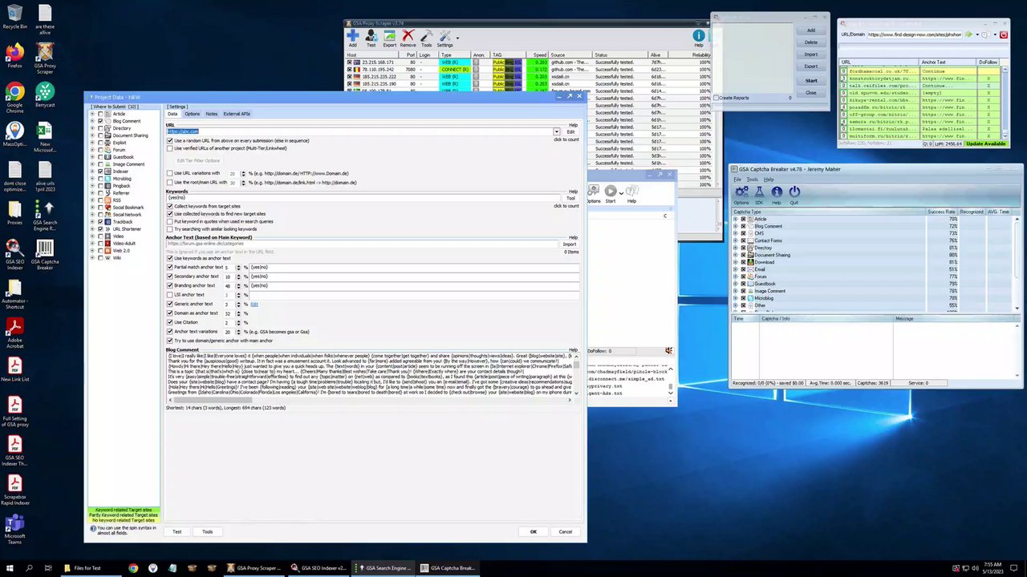Open GSA SEO Indexer desktop shortcut

(14, 253)
